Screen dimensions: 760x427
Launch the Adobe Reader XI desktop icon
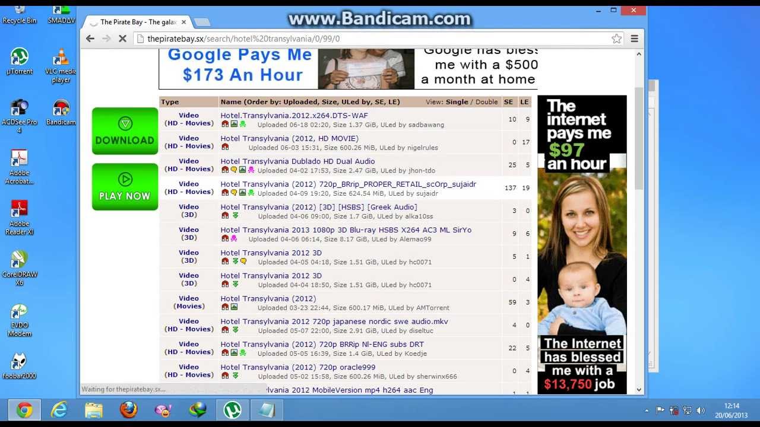[x=20, y=218]
